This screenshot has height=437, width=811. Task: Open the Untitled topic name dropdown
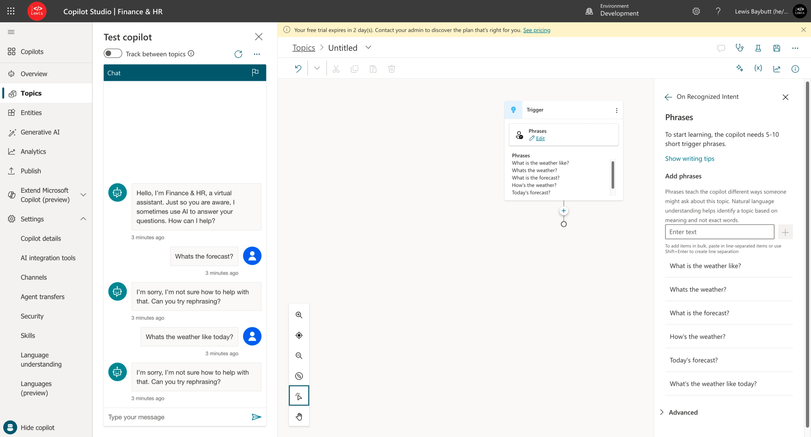[x=368, y=47]
